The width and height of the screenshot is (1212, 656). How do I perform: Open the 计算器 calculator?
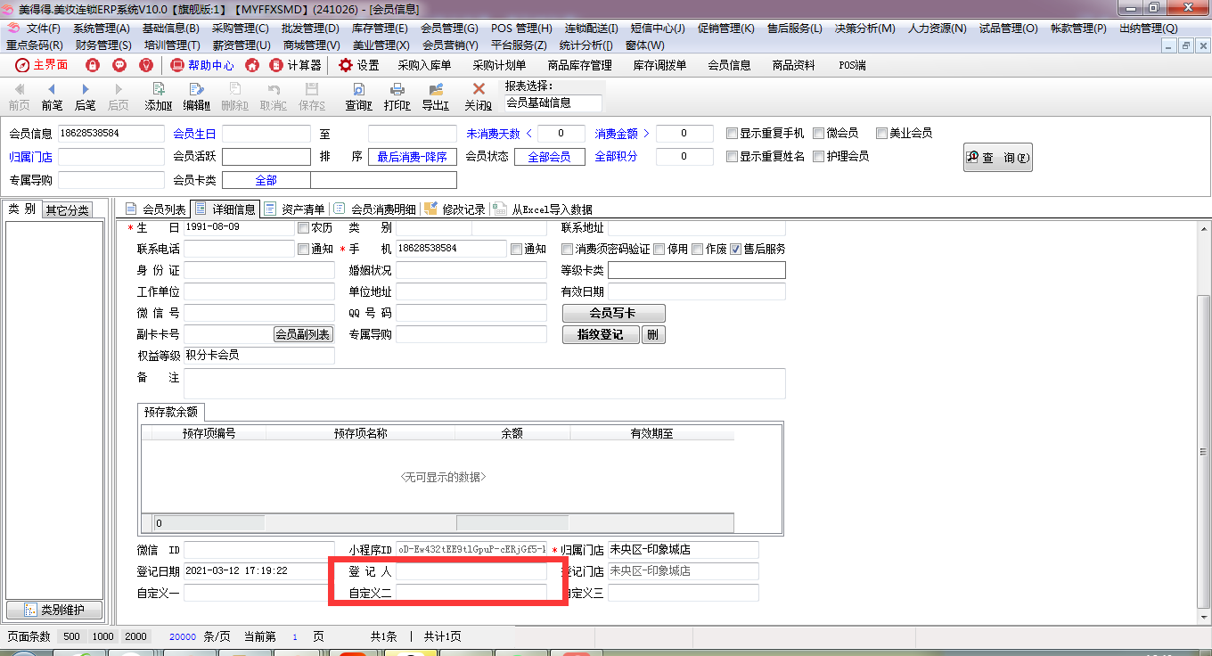pos(295,65)
